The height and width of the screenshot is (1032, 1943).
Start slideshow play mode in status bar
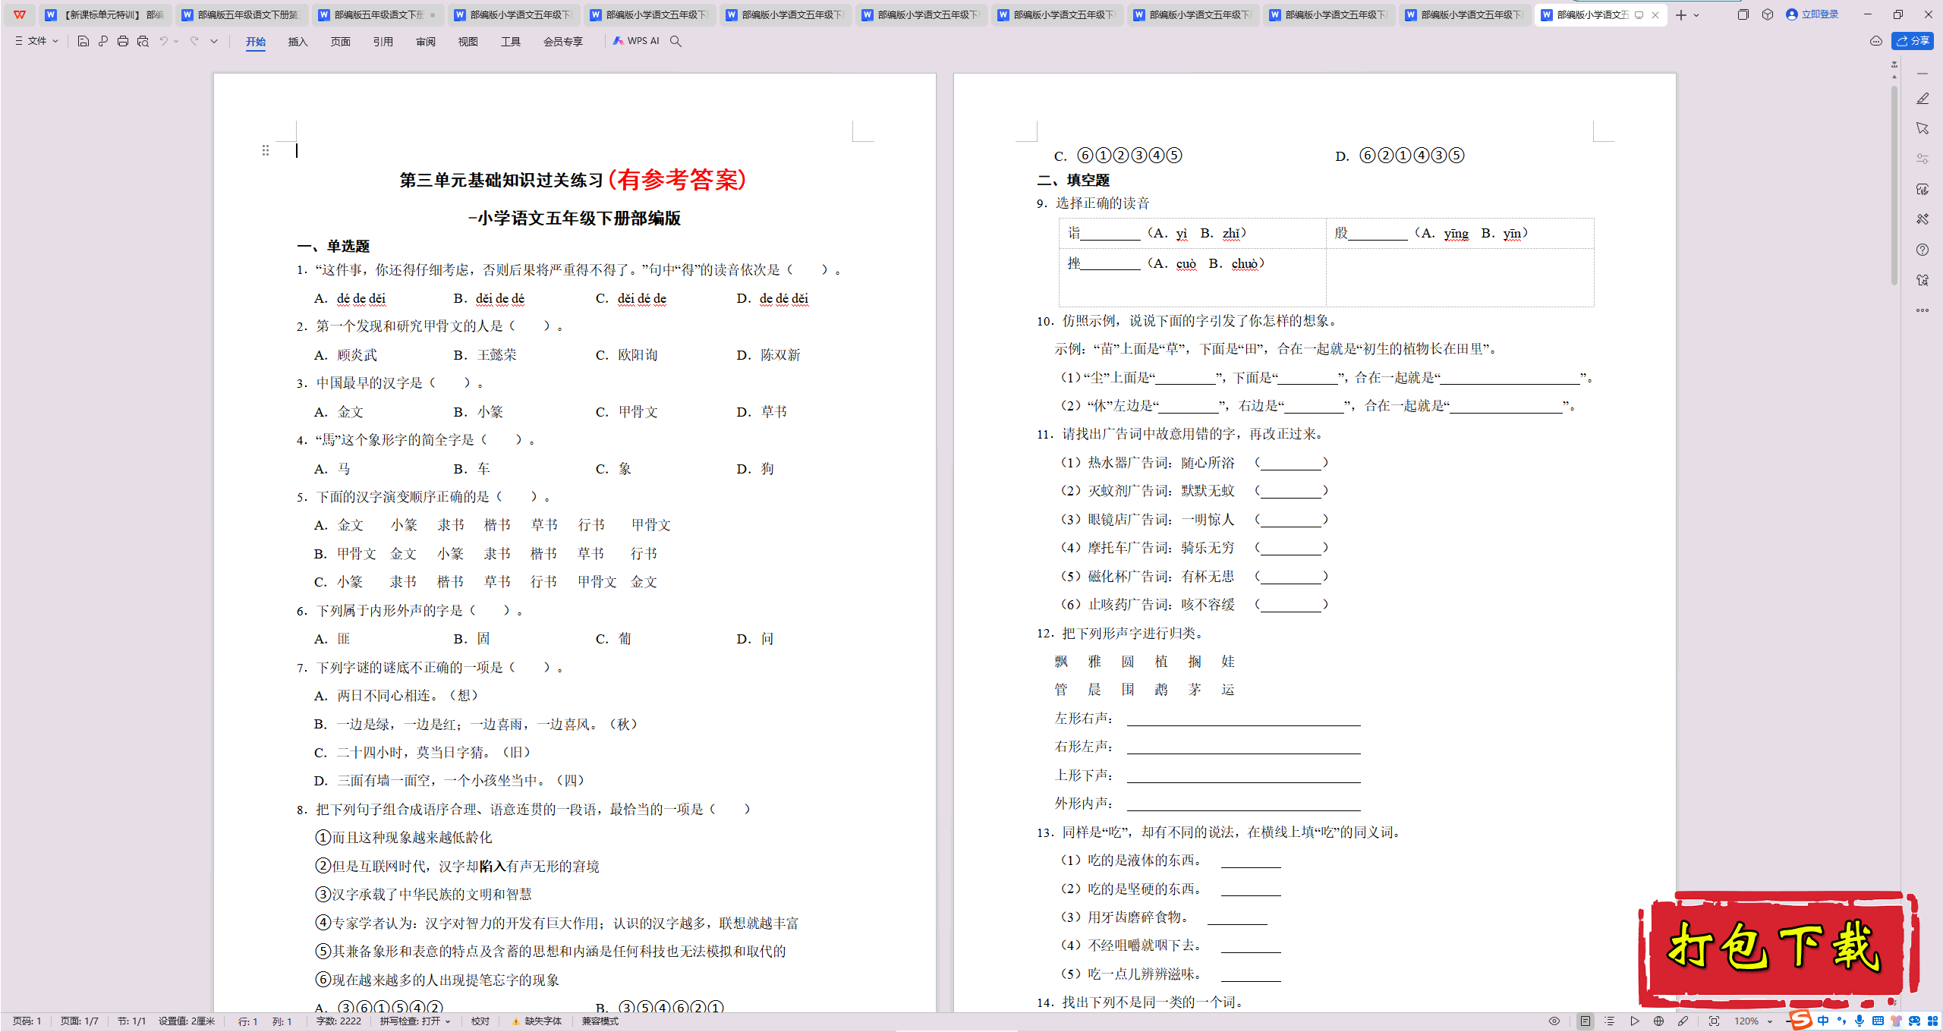point(1635,1021)
